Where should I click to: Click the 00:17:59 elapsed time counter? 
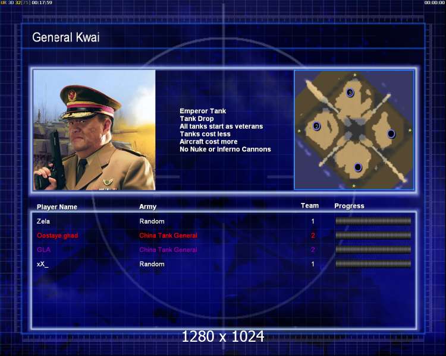coord(42,2)
